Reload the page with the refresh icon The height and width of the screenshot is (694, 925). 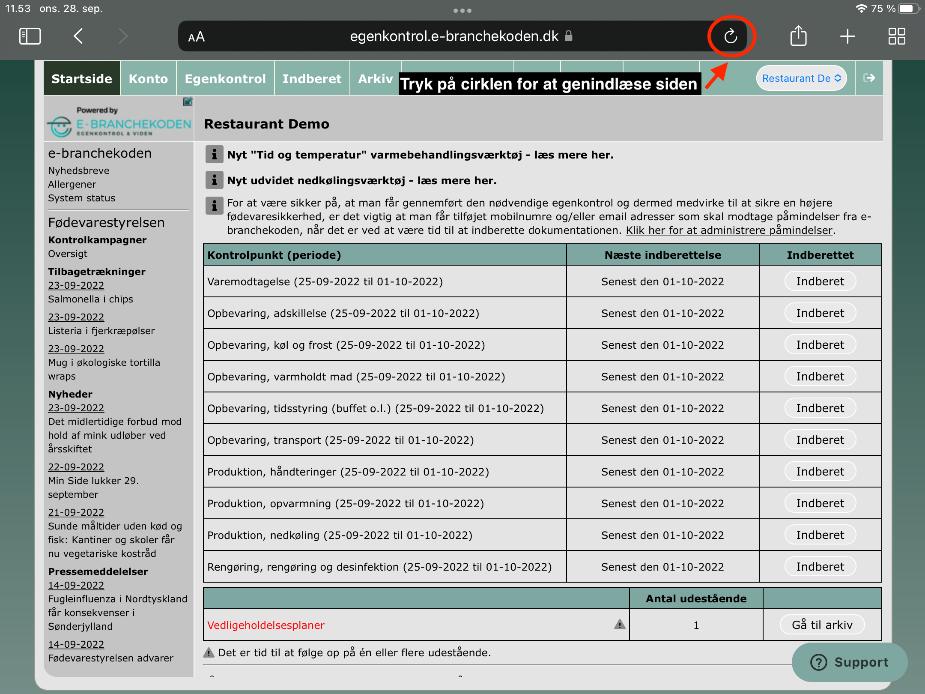pos(731,36)
